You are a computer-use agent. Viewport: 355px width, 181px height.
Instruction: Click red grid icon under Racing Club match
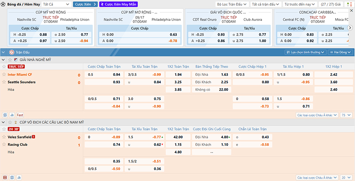[x=5, y=177]
